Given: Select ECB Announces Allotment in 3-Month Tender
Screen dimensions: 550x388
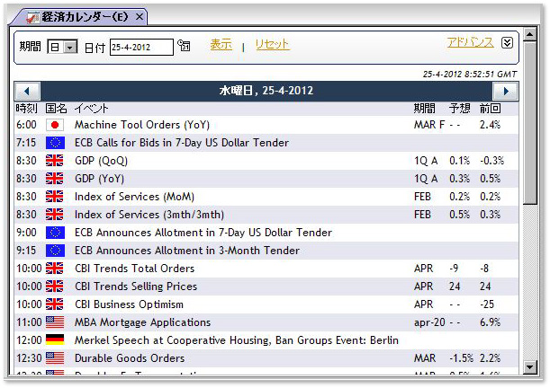Looking at the screenshot, I should (x=187, y=251).
